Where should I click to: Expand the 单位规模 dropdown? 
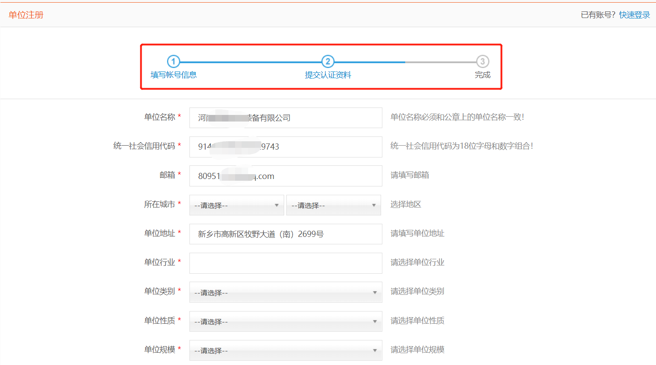(x=285, y=351)
